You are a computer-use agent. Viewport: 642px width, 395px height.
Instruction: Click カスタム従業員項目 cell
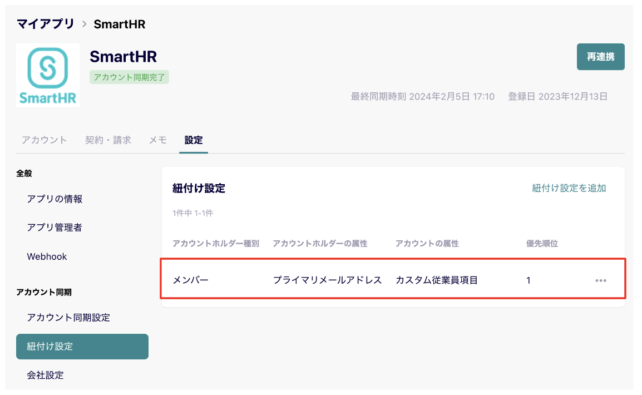click(437, 280)
